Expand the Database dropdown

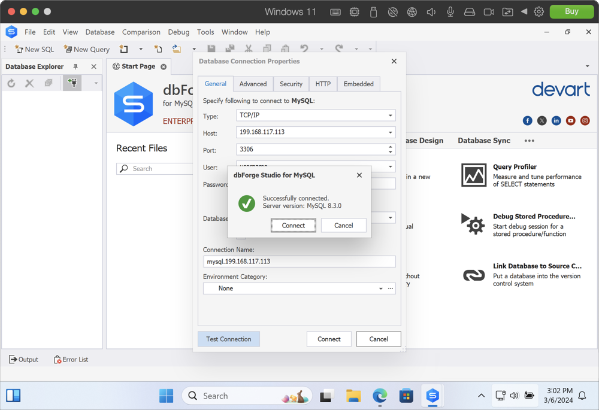[391, 218]
